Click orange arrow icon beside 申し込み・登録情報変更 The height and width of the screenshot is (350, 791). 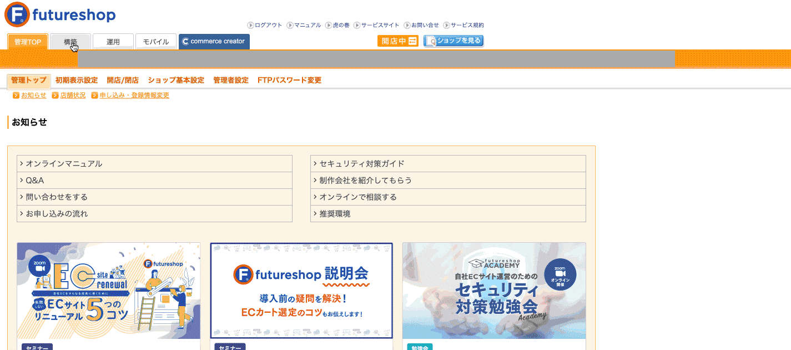click(x=94, y=96)
